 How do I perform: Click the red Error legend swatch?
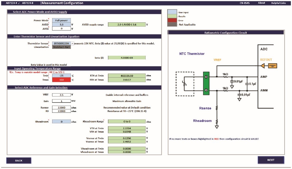[x=172, y=20]
